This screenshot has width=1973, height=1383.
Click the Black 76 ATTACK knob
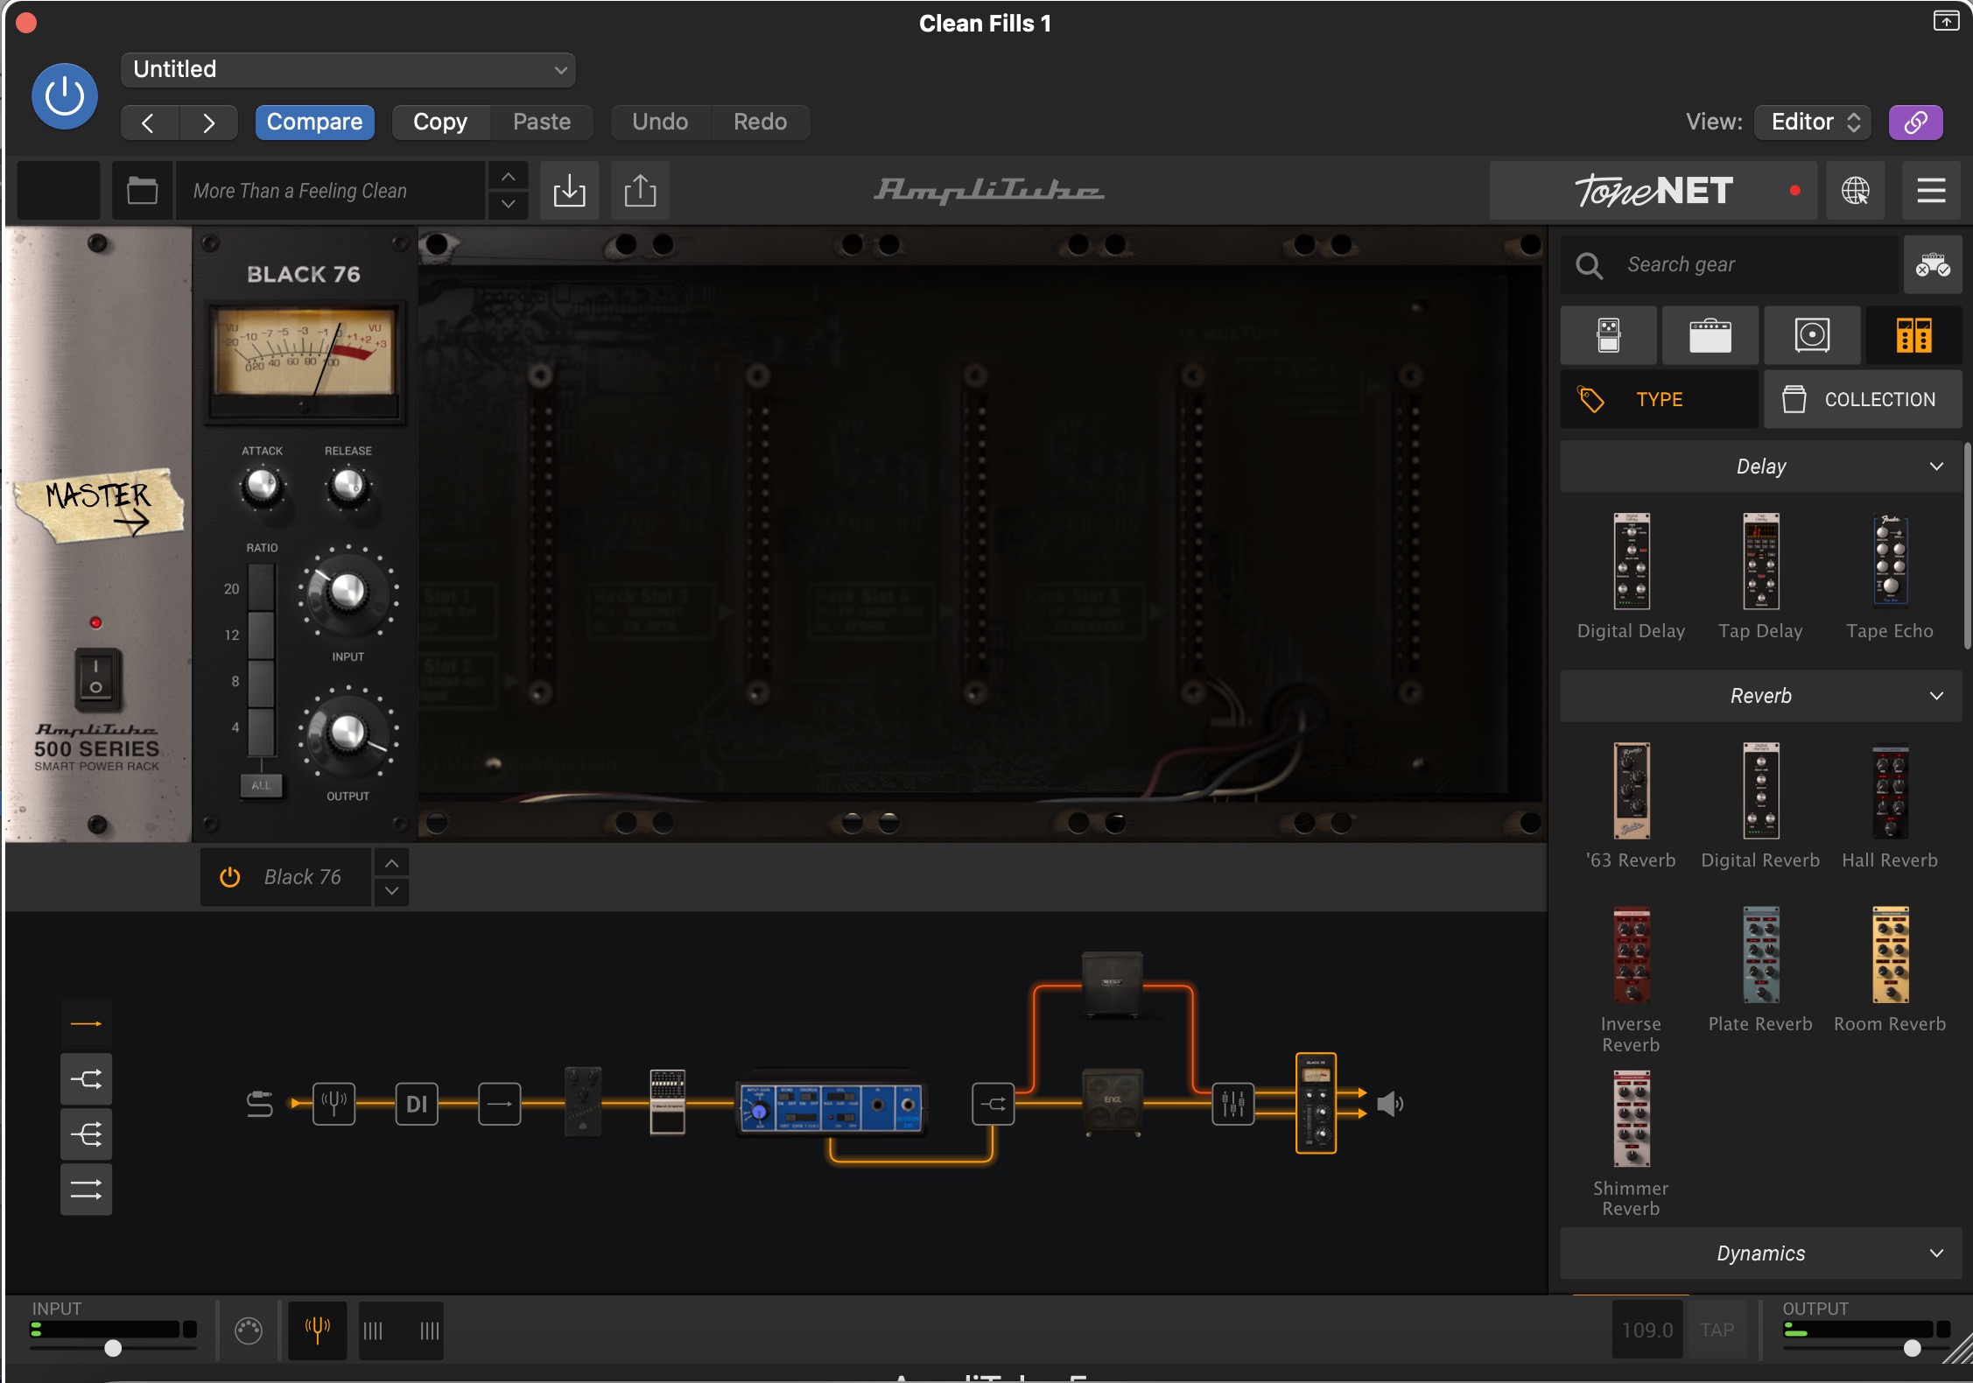[x=262, y=486]
